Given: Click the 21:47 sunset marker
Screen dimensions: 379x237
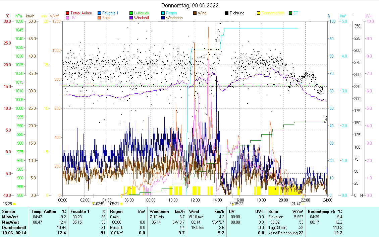Looking at the screenshot, I should 303,204.
